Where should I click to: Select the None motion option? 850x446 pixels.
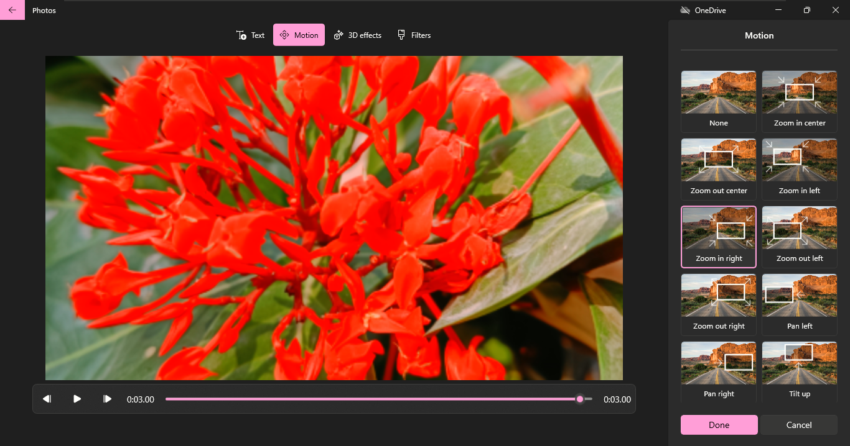(x=718, y=101)
